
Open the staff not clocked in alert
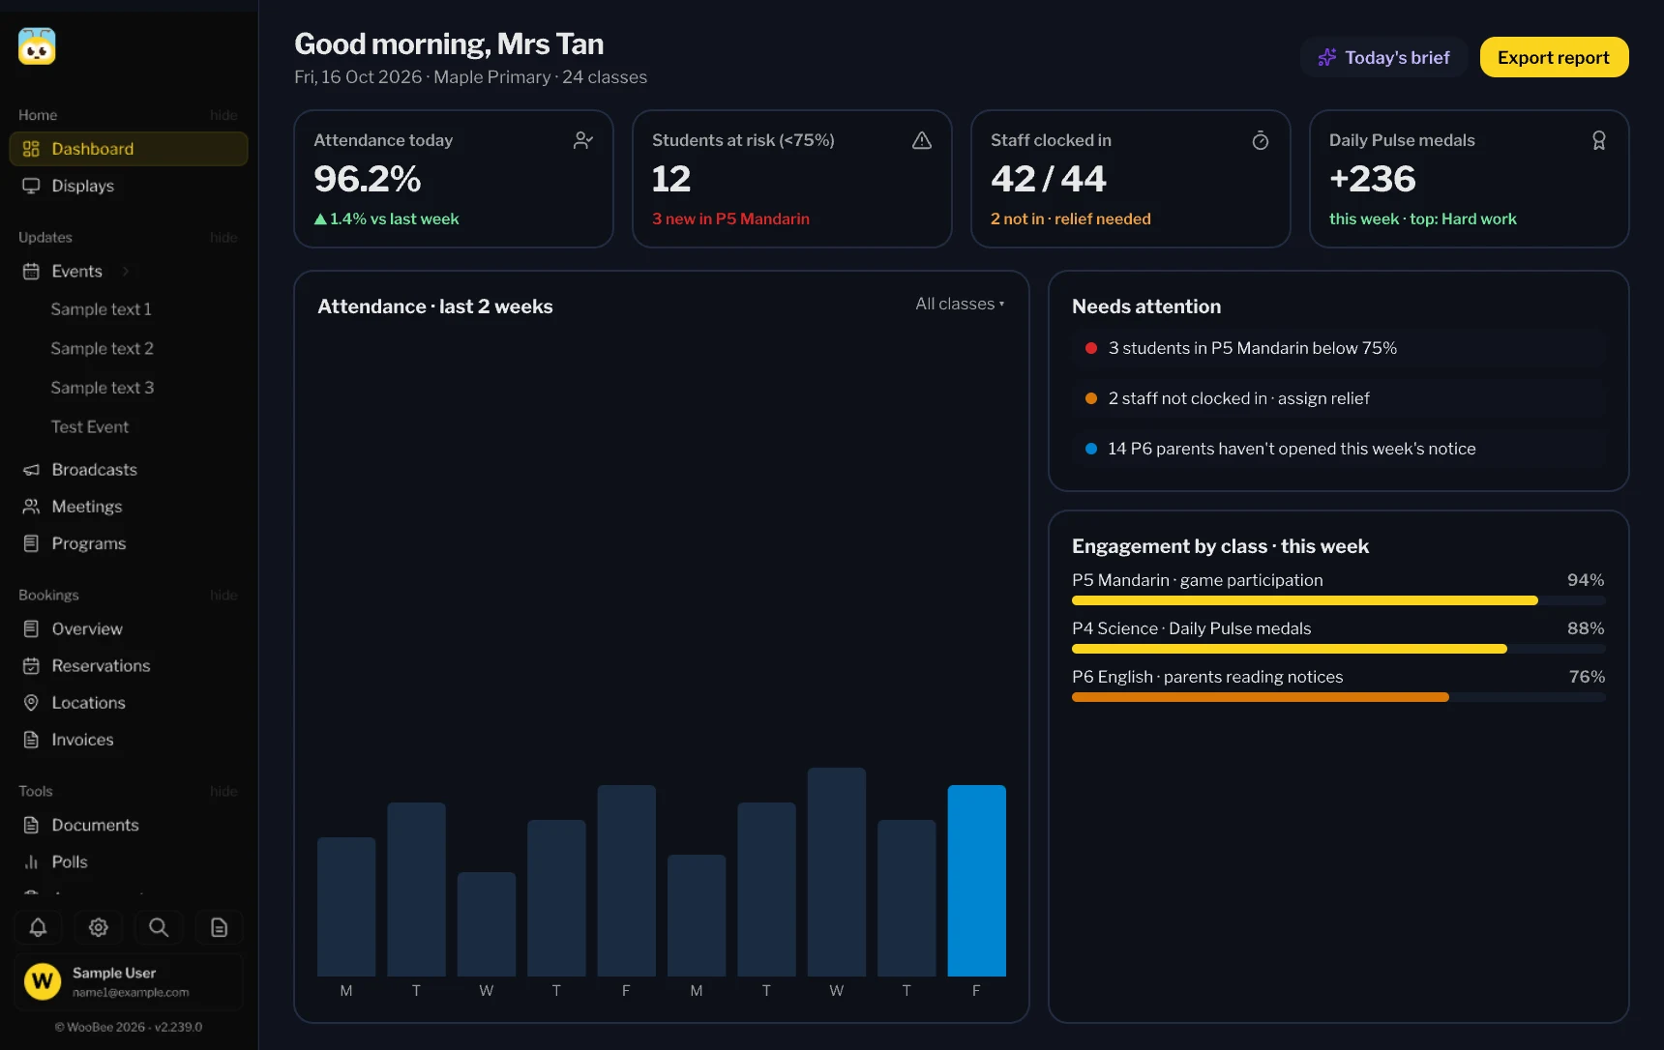[1339, 398]
